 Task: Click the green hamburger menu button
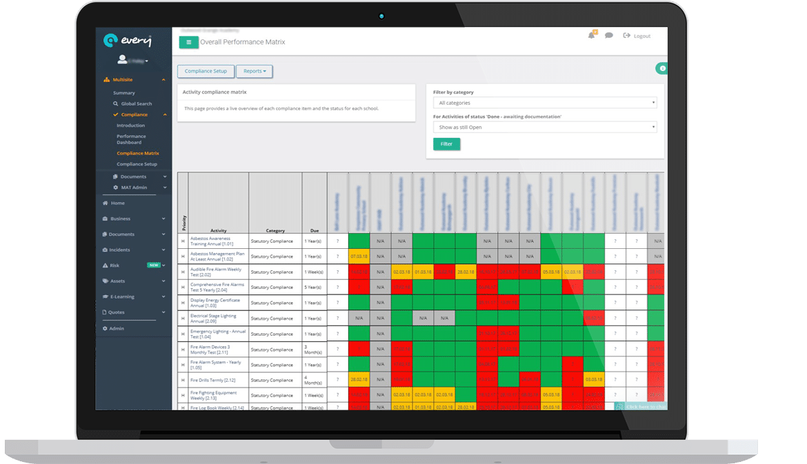(188, 43)
